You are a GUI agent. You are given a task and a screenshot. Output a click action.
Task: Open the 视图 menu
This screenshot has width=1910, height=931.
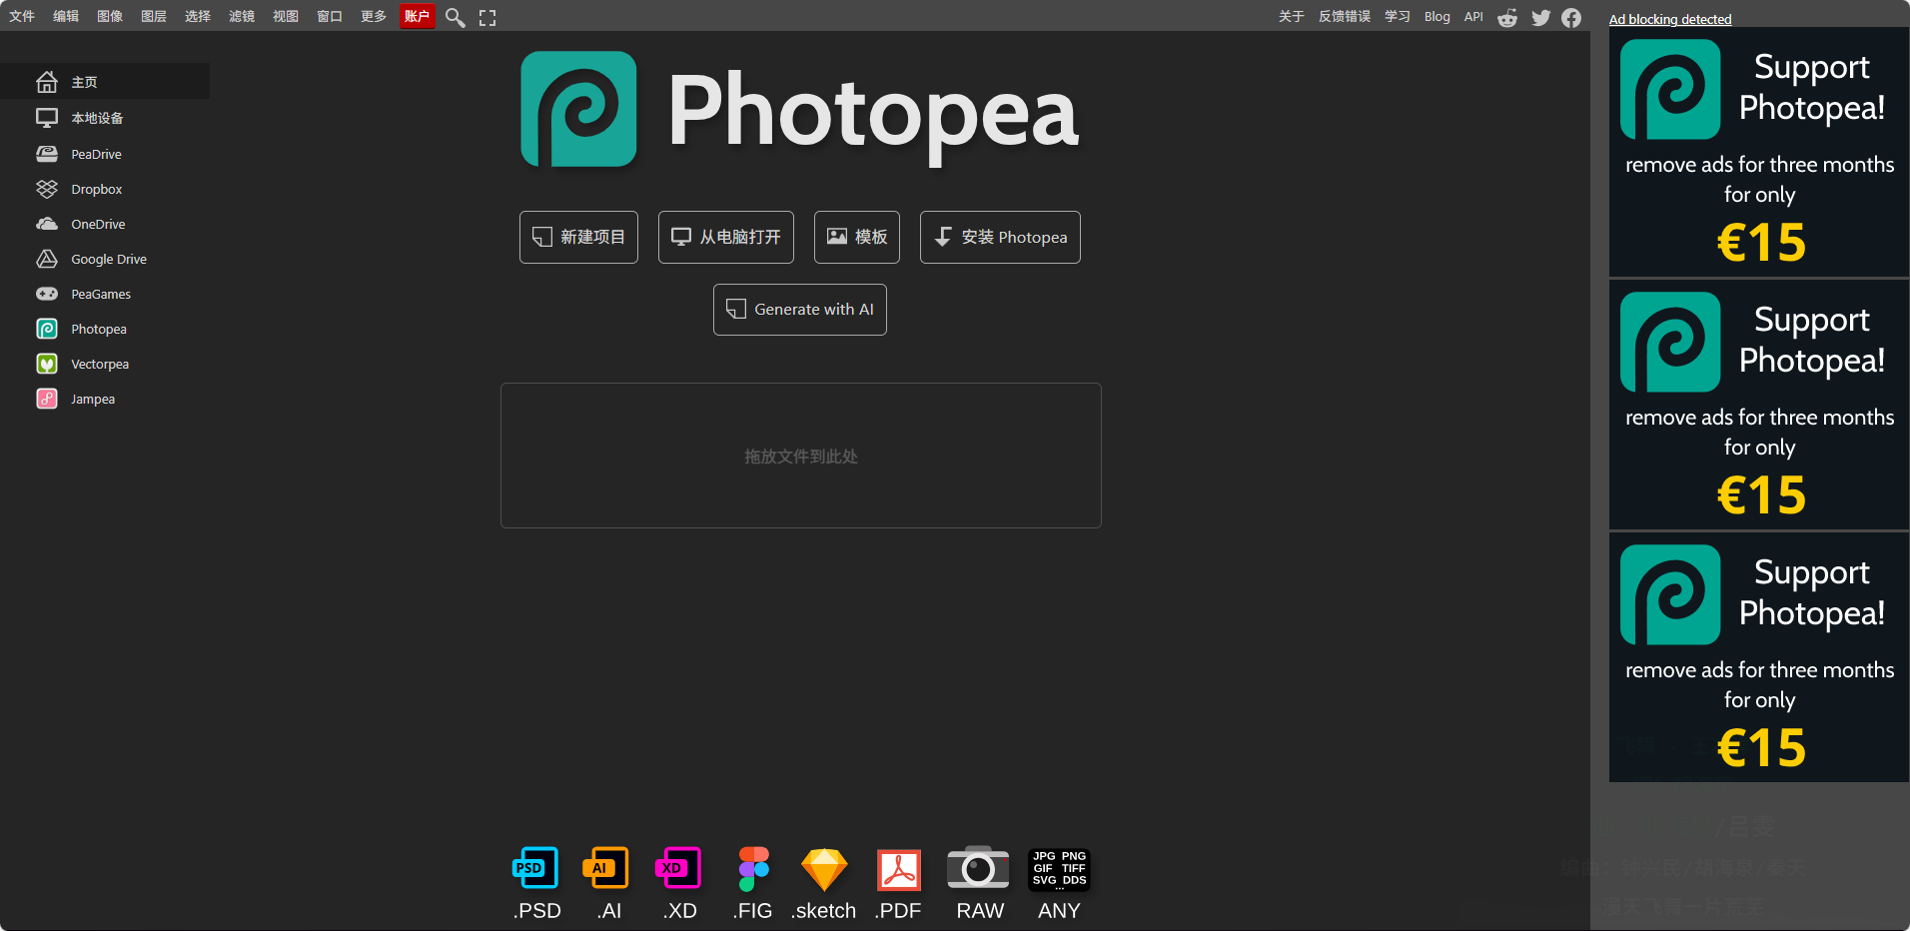286,16
